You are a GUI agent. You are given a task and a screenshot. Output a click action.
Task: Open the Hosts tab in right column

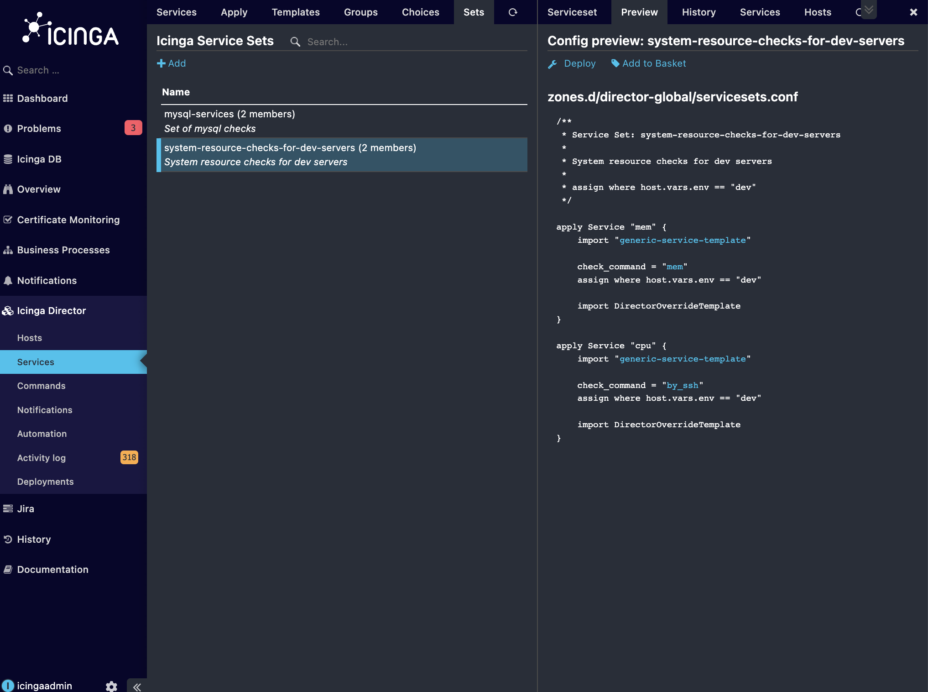tap(818, 12)
